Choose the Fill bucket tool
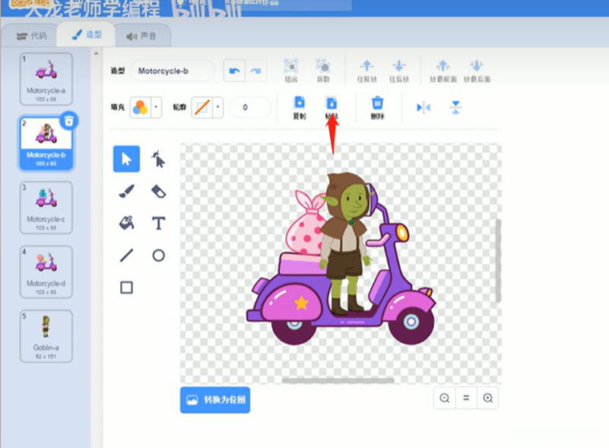The image size is (609, 448). click(x=126, y=223)
